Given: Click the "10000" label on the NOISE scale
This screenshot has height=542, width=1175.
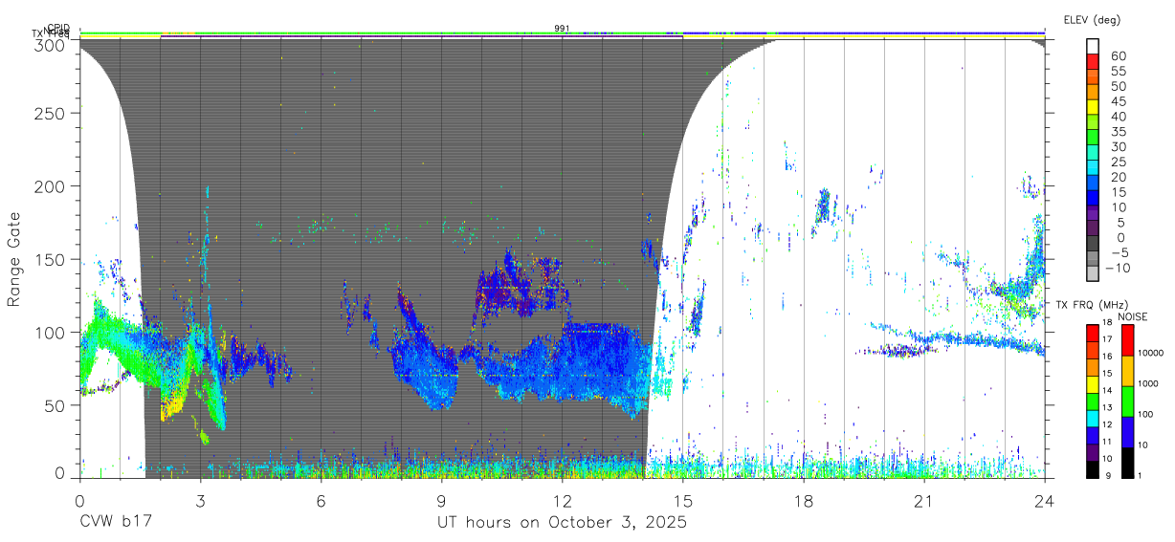Looking at the screenshot, I should tap(1151, 353).
